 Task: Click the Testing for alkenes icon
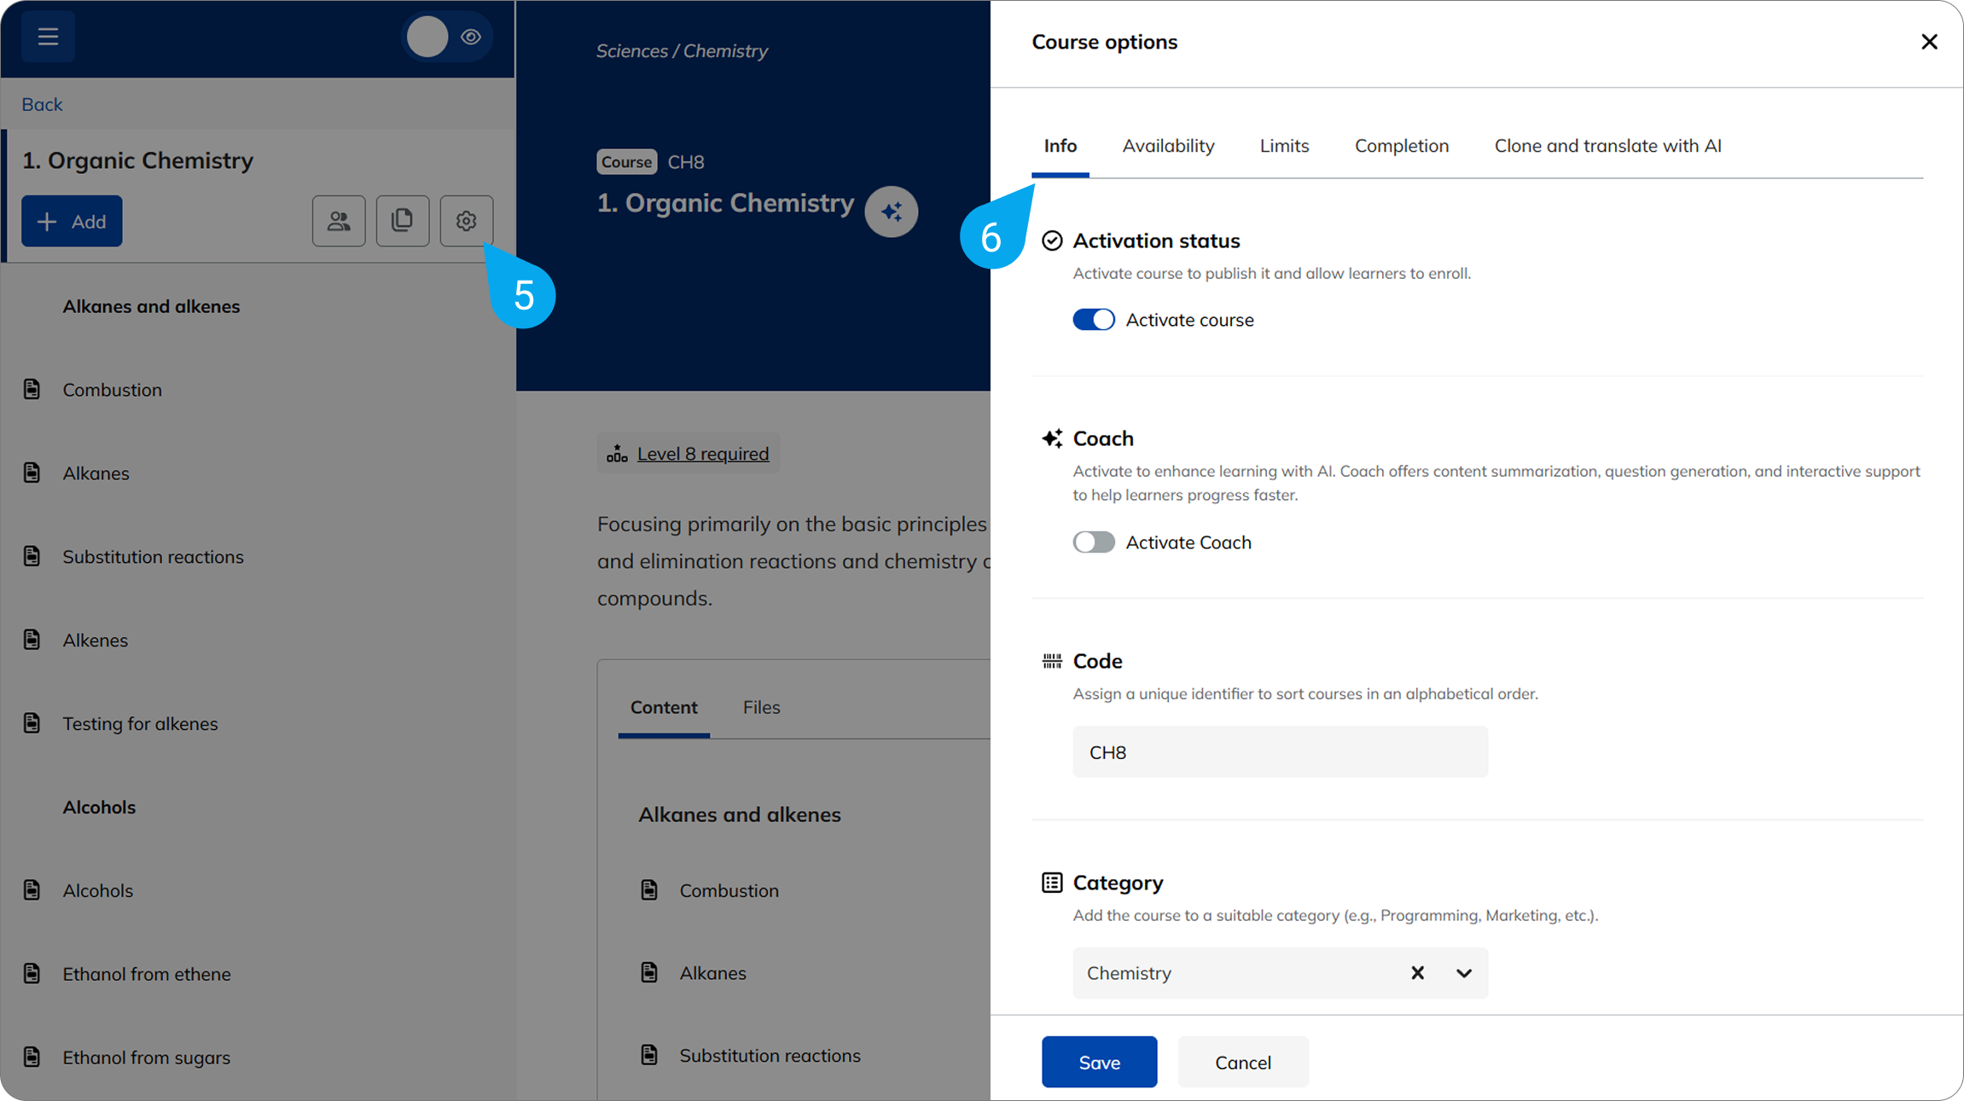[x=32, y=723]
